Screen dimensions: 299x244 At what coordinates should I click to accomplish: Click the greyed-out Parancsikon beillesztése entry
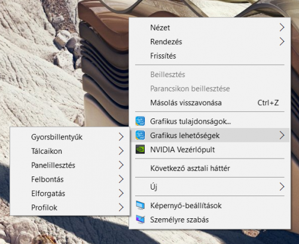pos(210,89)
